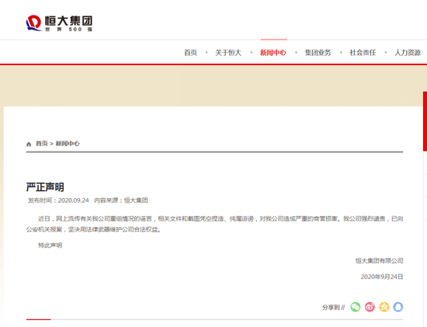Click the 内容来源：恒大集团 text
Viewport: 427px width, 327px height.
[x=121, y=200]
